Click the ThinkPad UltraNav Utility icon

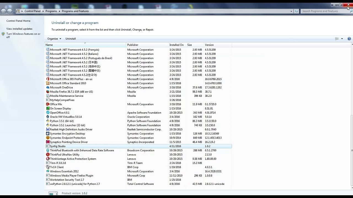(48, 155)
